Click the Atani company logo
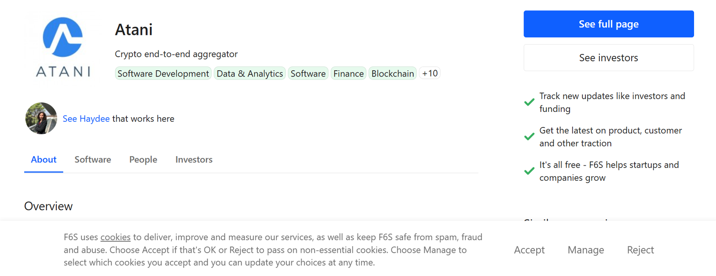The image size is (716, 276). point(63,47)
